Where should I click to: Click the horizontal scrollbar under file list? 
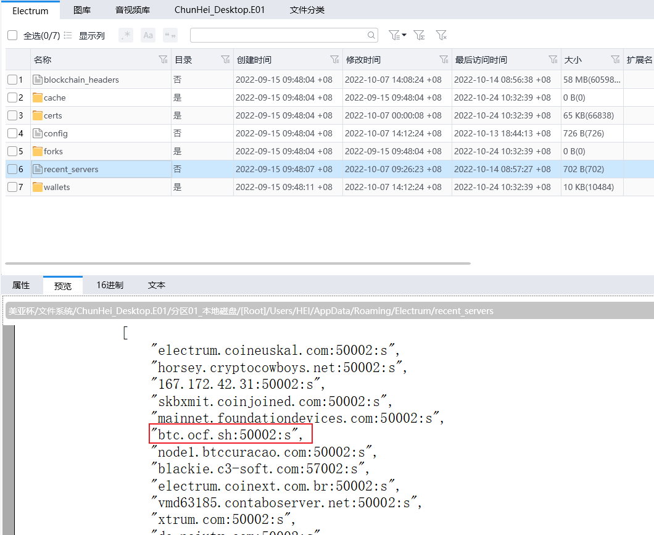238,263
